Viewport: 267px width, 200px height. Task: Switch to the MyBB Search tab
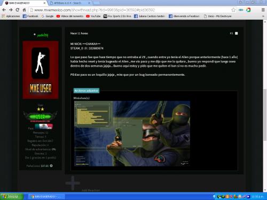[x=70, y=3]
